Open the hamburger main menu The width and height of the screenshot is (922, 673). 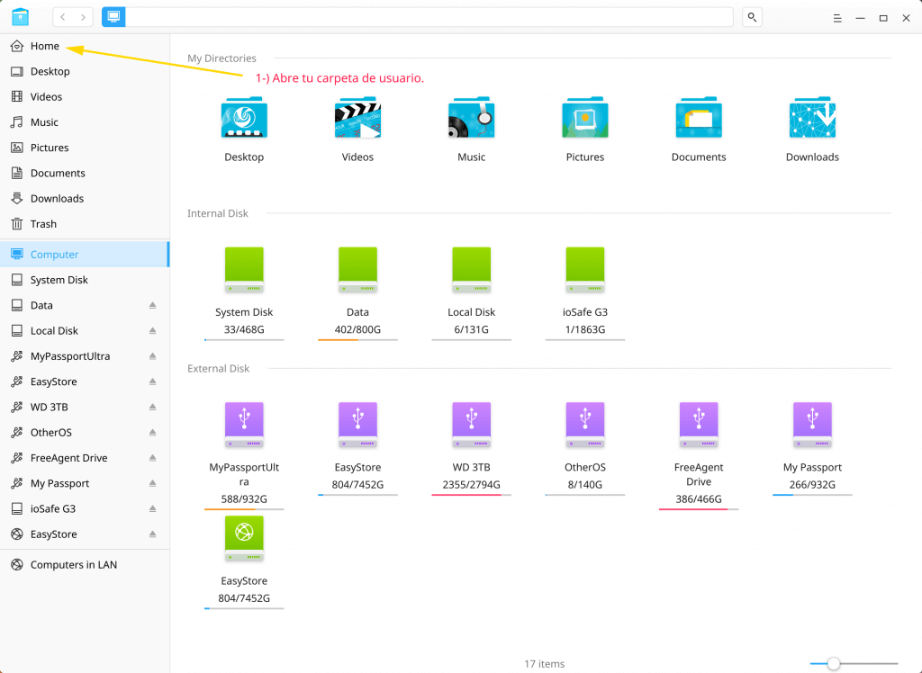836,18
